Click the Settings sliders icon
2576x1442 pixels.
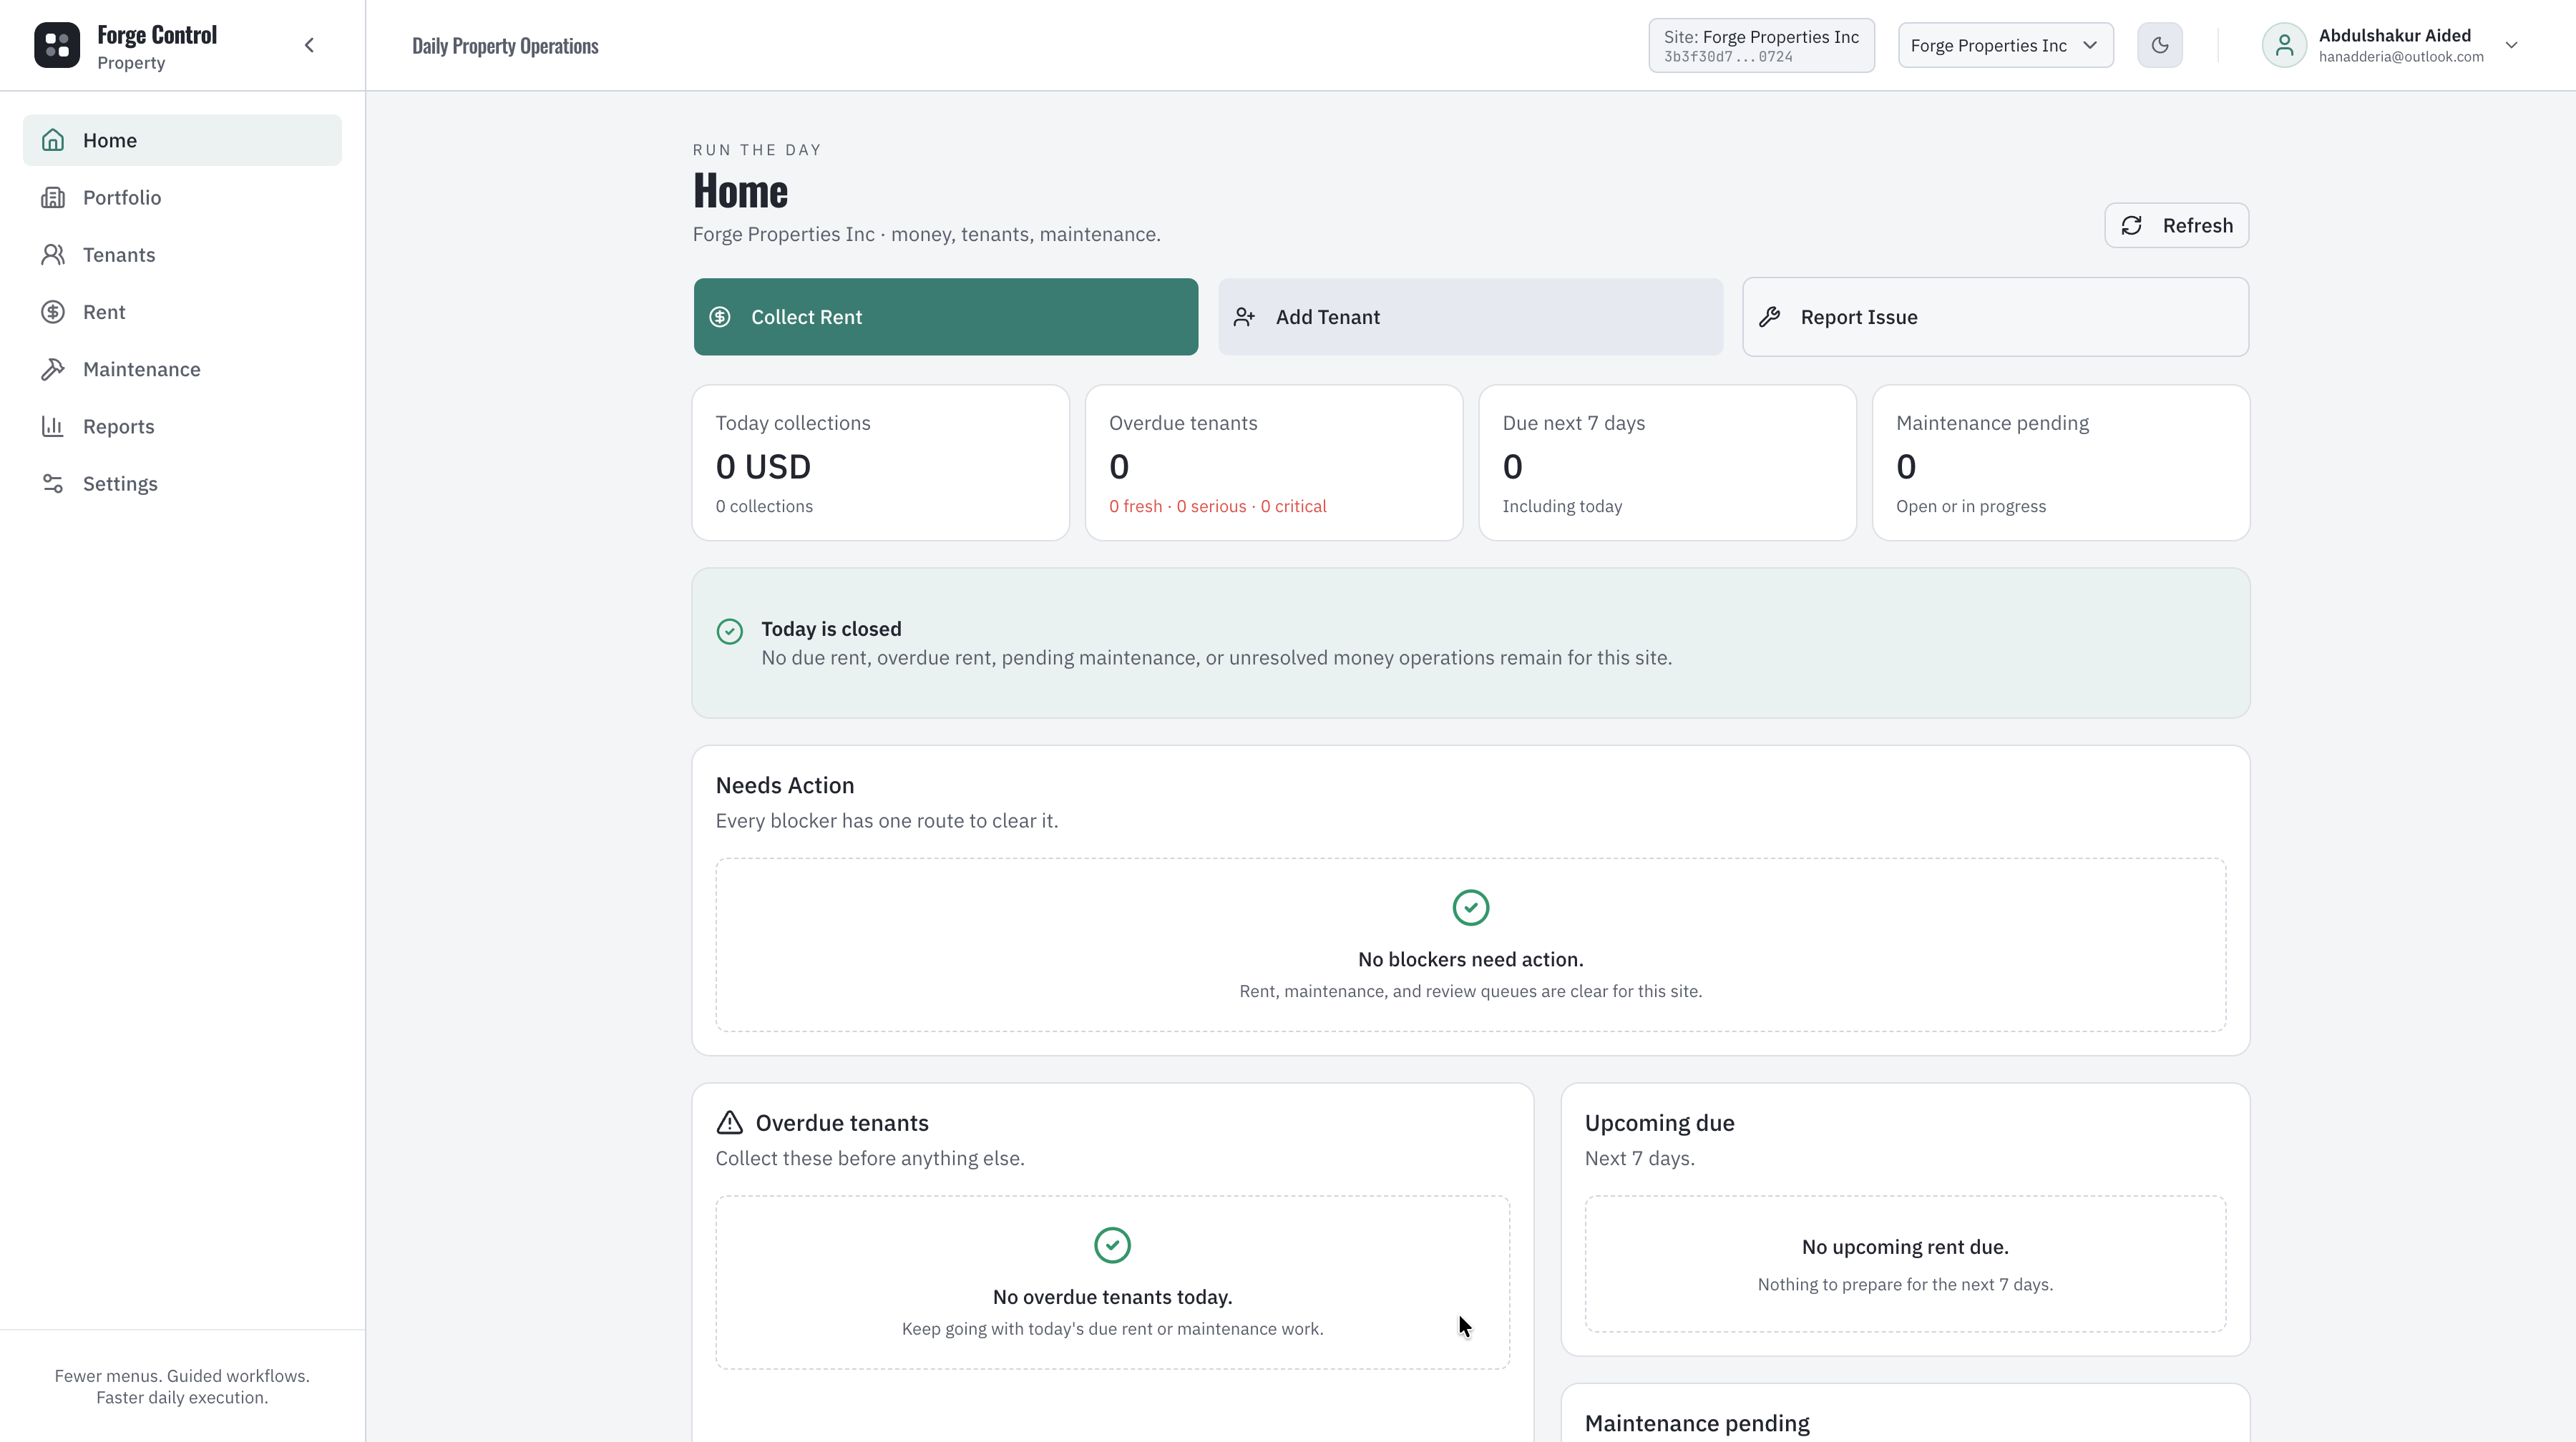[x=53, y=484]
